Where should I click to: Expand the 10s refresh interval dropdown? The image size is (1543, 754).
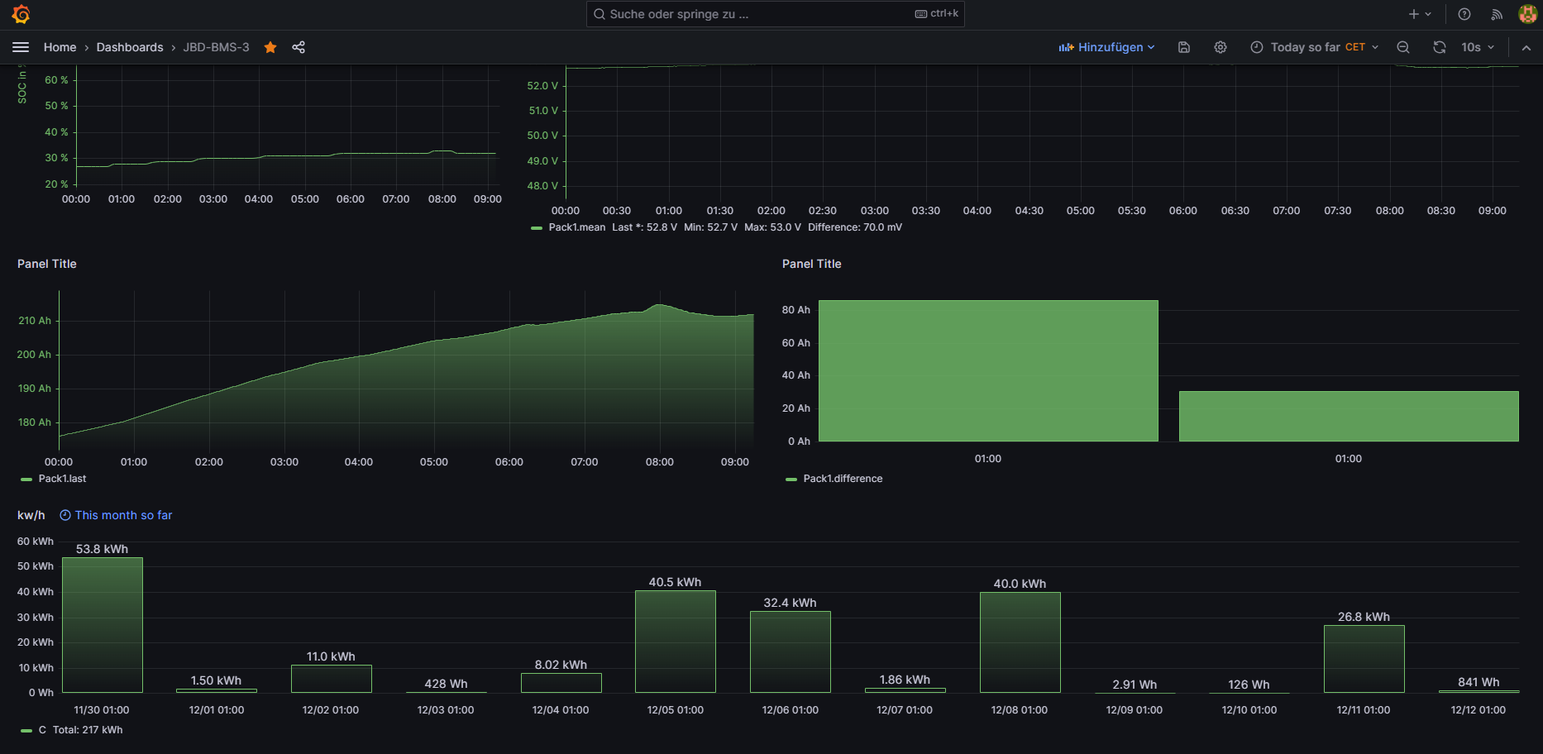[x=1478, y=47]
